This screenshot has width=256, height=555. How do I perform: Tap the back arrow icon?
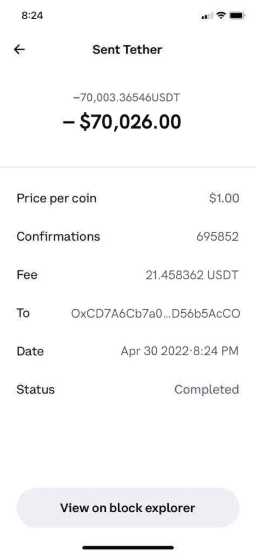20,50
